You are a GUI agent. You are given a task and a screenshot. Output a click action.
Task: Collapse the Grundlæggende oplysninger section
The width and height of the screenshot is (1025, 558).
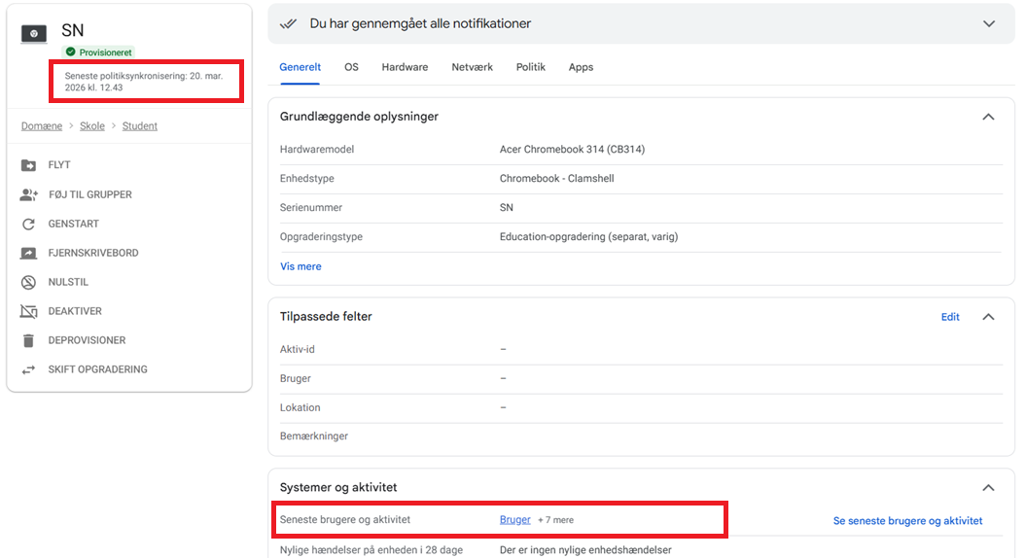(x=988, y=117)
